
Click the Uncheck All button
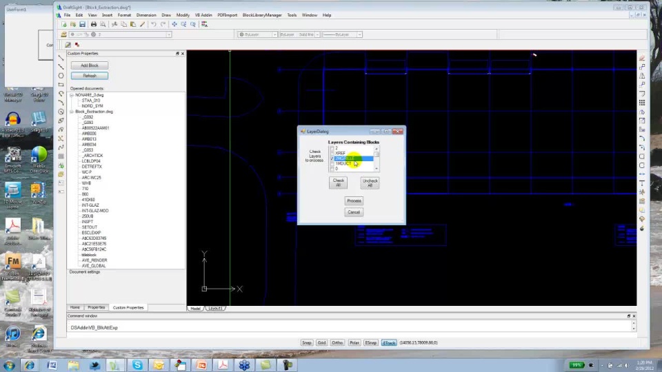370,183
